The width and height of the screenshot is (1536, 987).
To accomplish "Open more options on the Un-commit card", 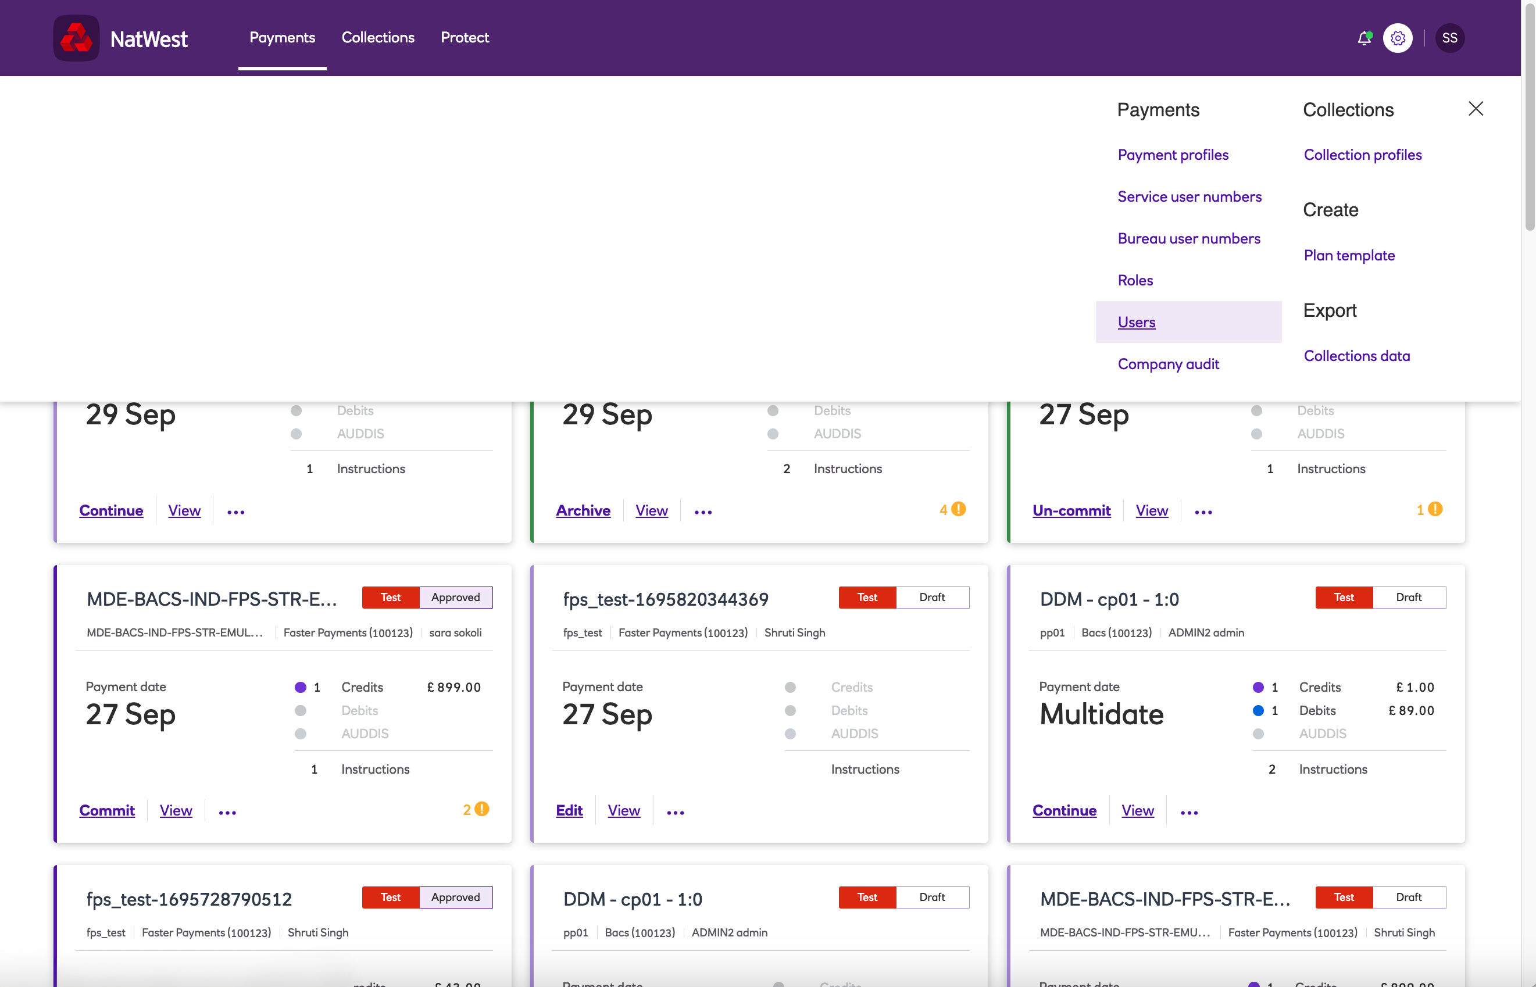I will [x=1203, y=512].
